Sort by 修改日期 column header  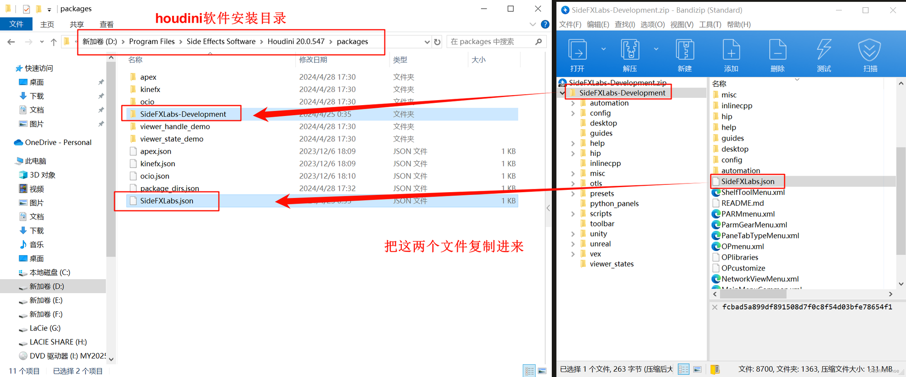pos(313,60)
